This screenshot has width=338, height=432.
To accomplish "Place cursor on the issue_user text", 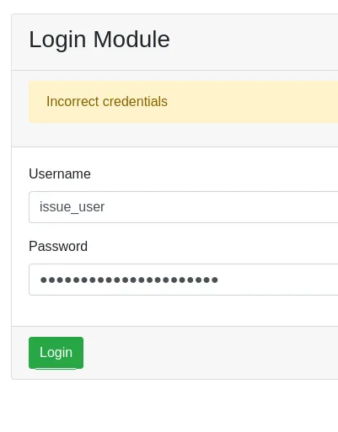I will tap(72, 207).
